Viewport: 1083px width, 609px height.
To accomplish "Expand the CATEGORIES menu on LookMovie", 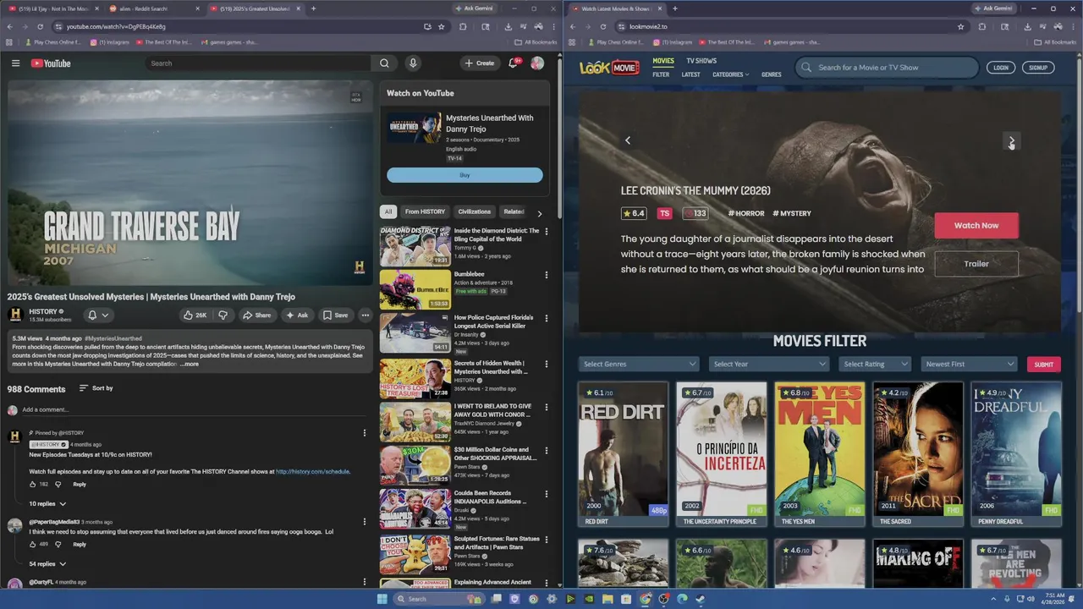I will 730,74.
